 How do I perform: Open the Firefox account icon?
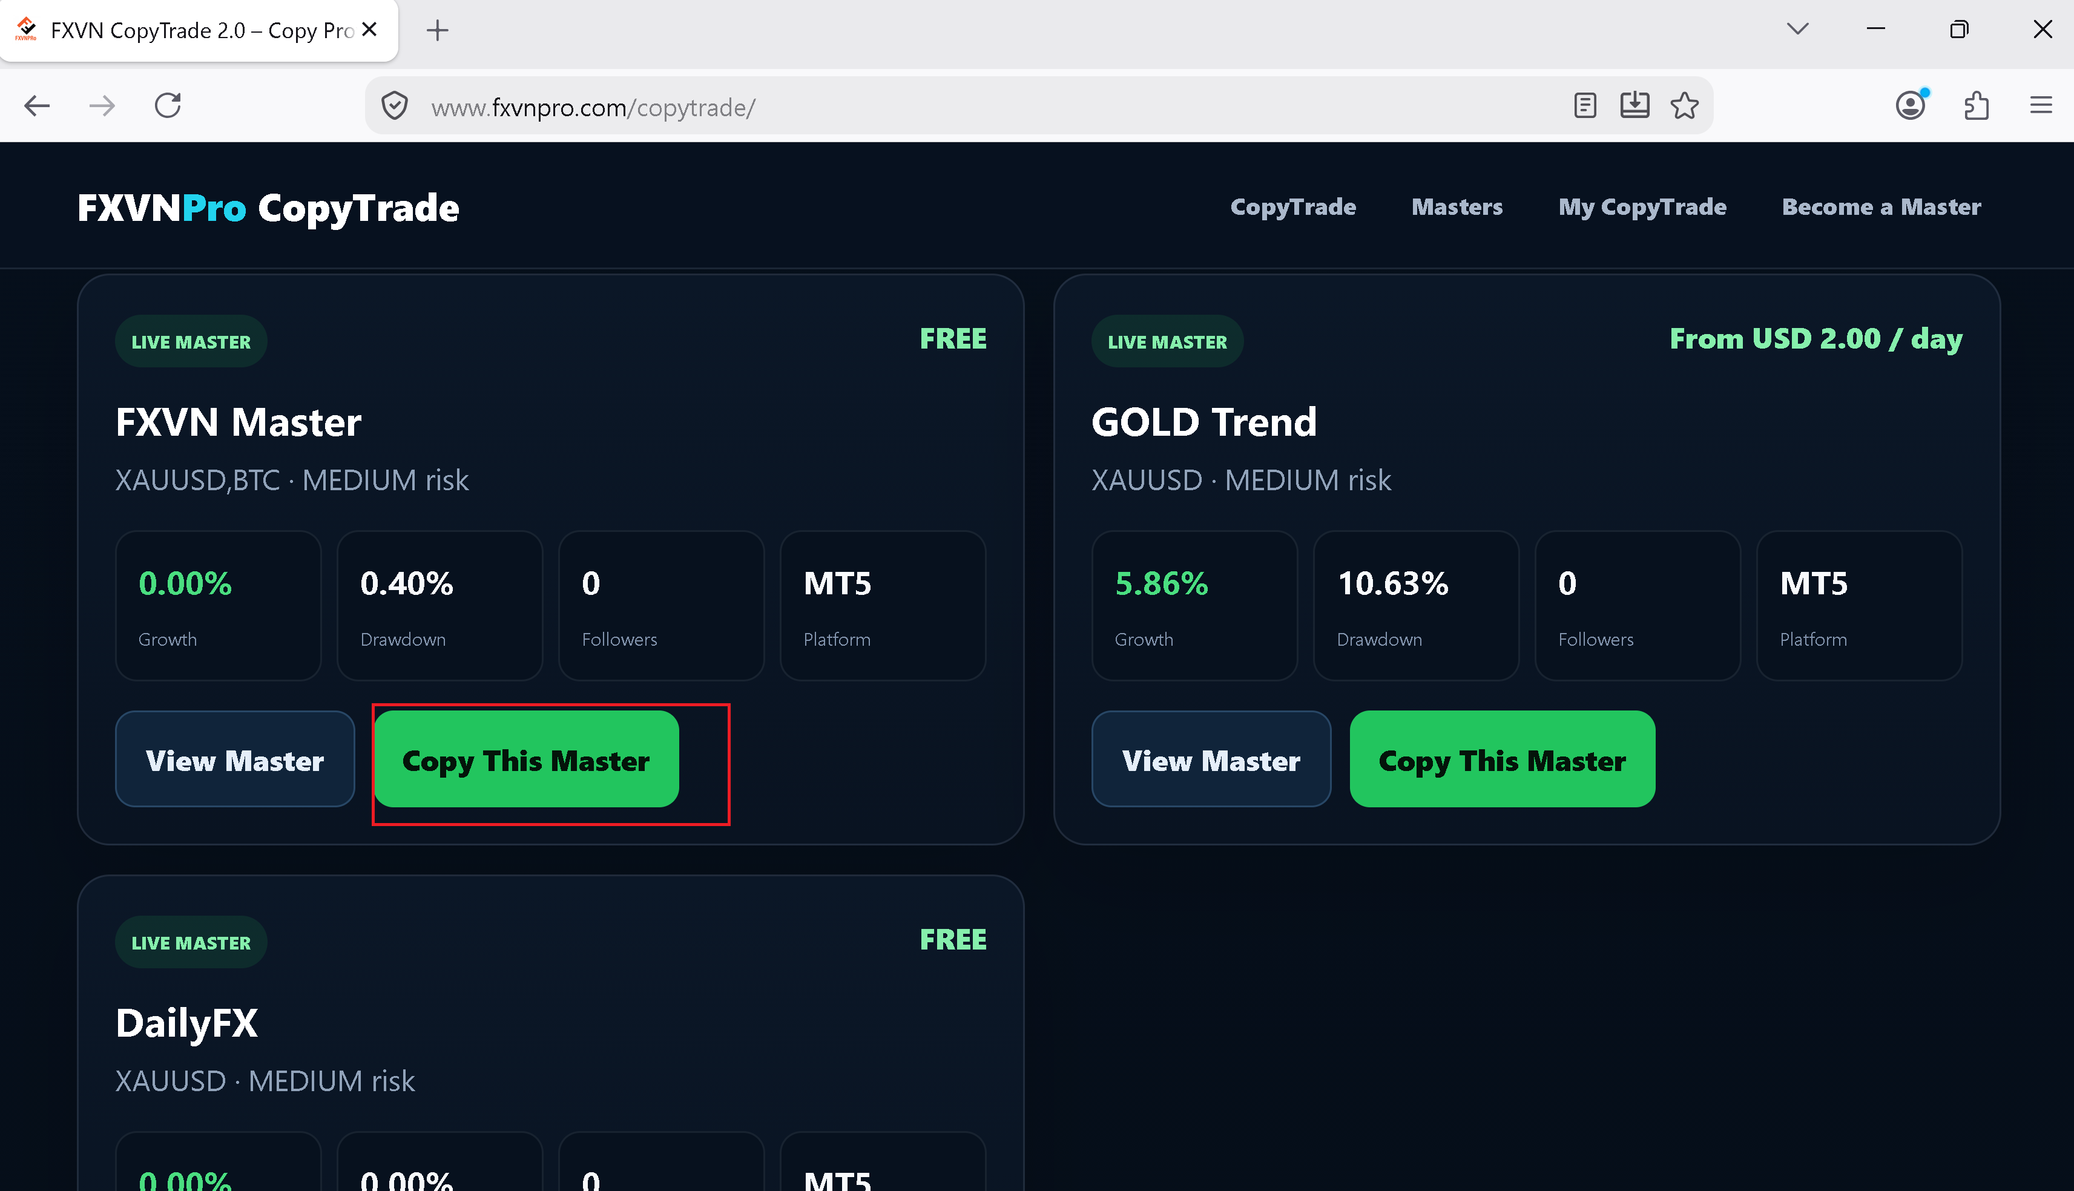[1911, 105]
